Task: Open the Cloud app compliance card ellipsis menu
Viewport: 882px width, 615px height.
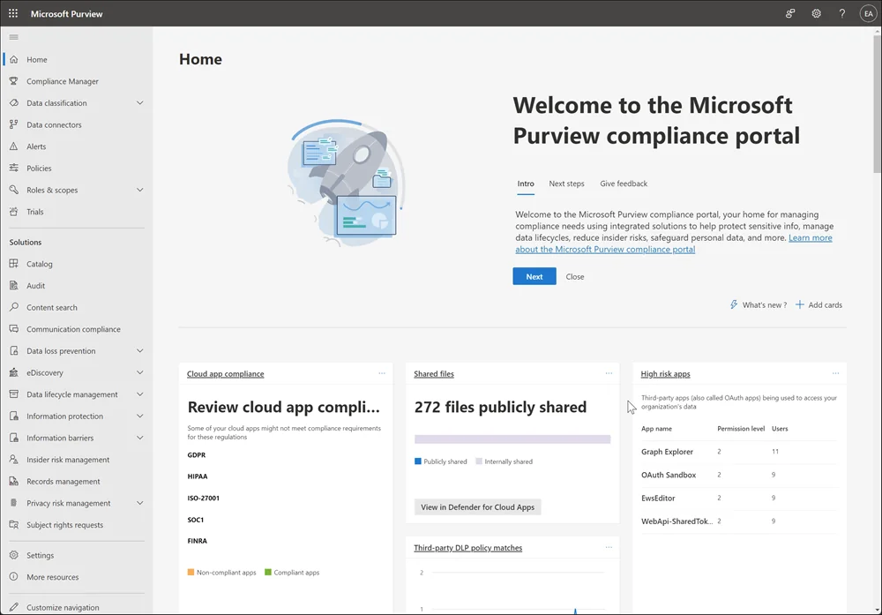Action: click(x=382, y=373)
